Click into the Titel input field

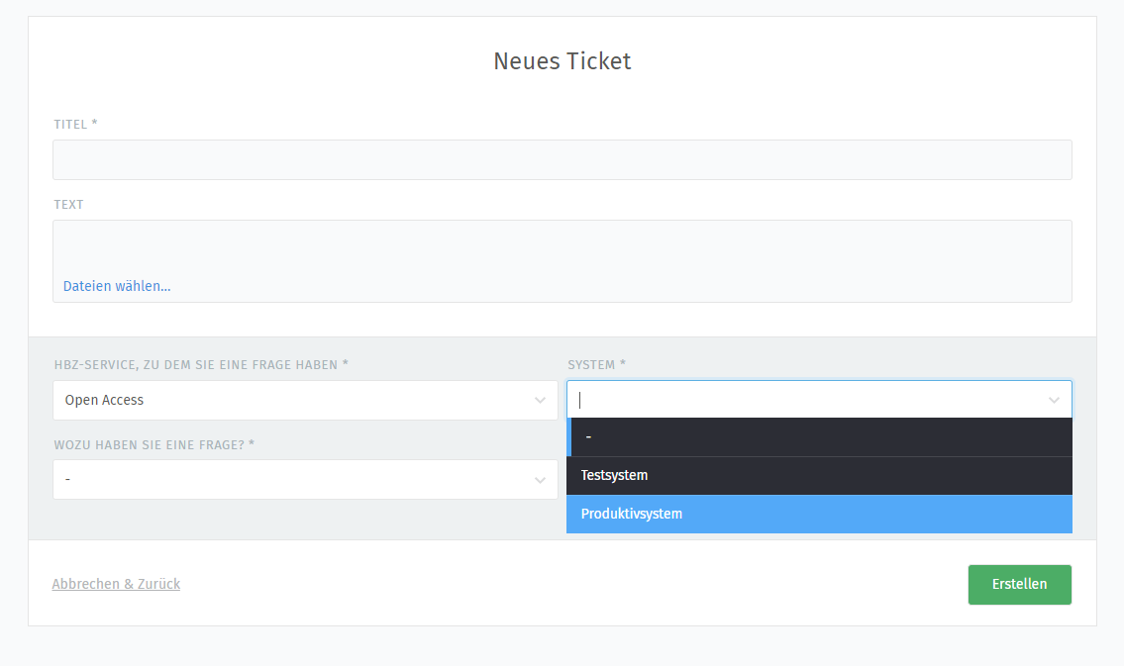[x=562, y=159]
